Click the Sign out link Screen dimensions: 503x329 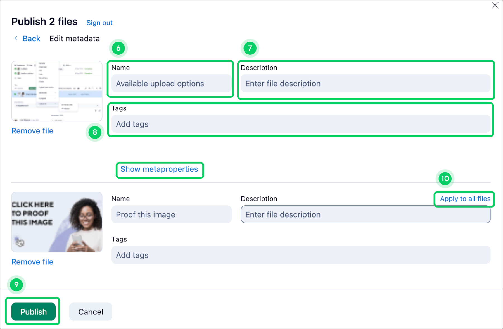99,23
